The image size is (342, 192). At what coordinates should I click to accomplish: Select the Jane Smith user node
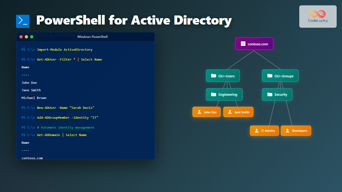[x=238, y=112]
